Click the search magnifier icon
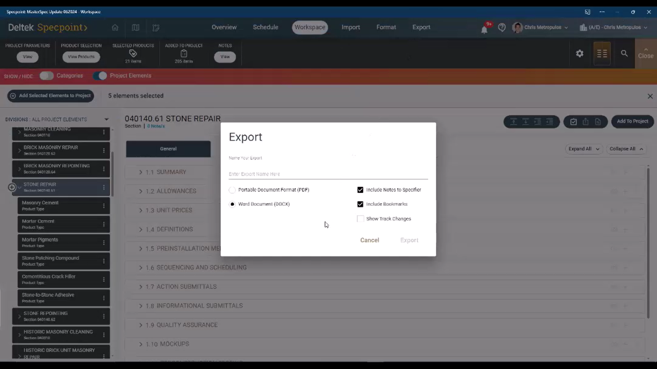Viewport: 657px width, 369px height. 624,54
